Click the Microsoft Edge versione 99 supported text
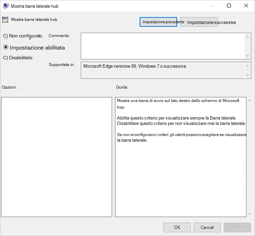Screen dimensions: 255x236 135,66
